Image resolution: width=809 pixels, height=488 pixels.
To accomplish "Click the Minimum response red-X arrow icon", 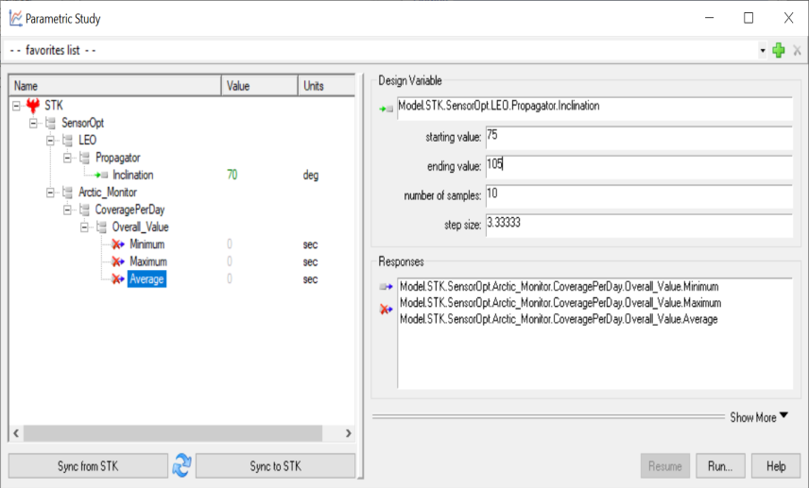I will tap(118, 244).
